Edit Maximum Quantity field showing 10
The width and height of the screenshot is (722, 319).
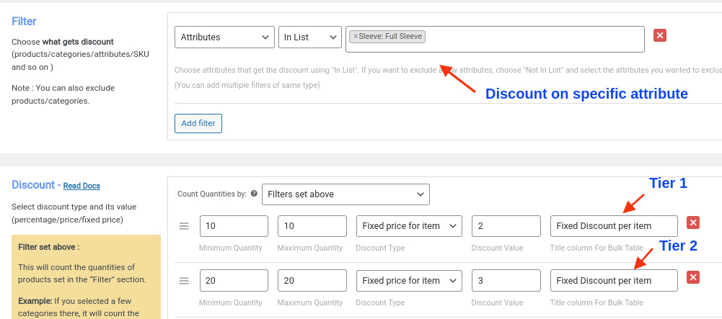pyautogui.click(x=312, y=226)
